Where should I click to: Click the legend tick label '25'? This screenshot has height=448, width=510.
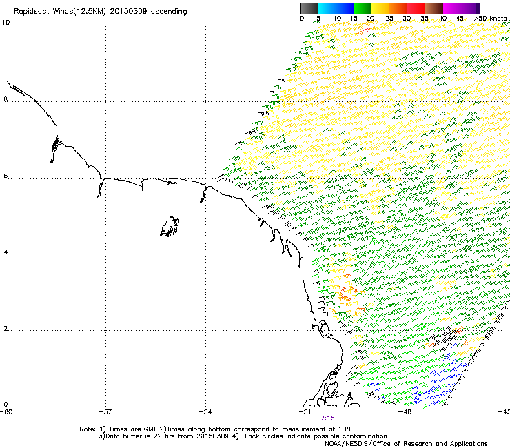389,19
